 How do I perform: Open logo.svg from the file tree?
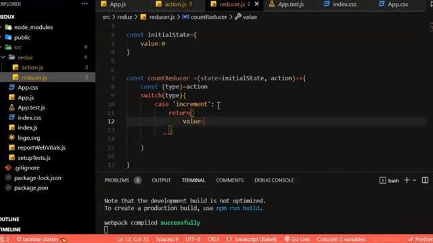pos(28,138)
